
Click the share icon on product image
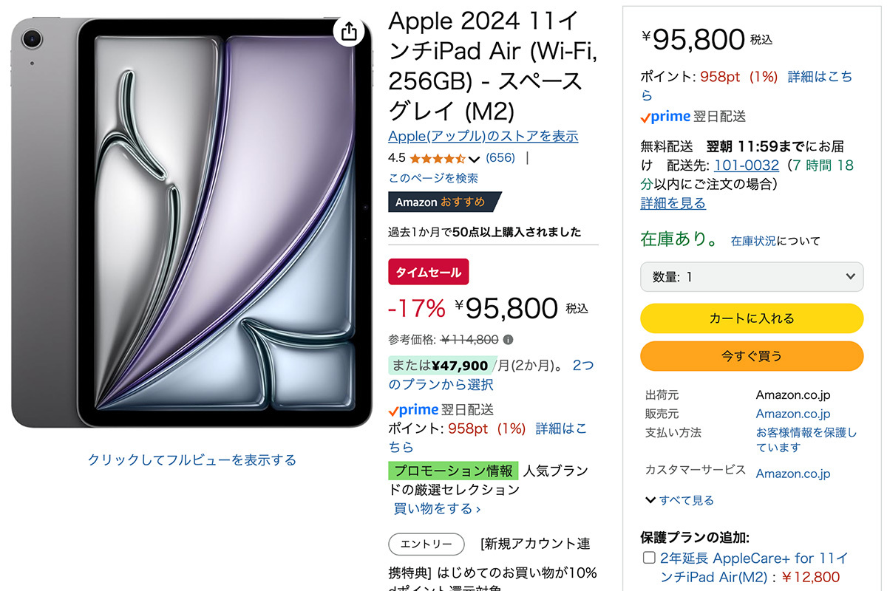(x=350, y=31)
